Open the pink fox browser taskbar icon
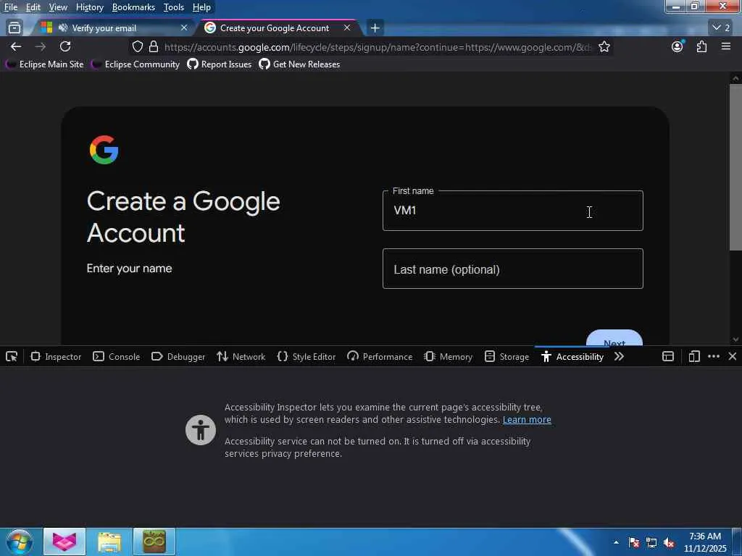Screen dimensions: 742x556 tap(64, 542)
